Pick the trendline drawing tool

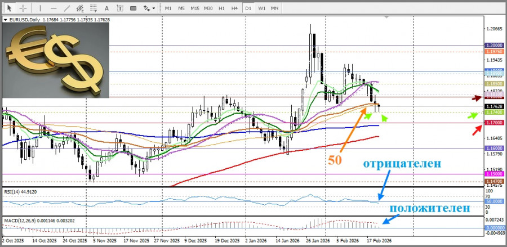click(x=67, y=8)
